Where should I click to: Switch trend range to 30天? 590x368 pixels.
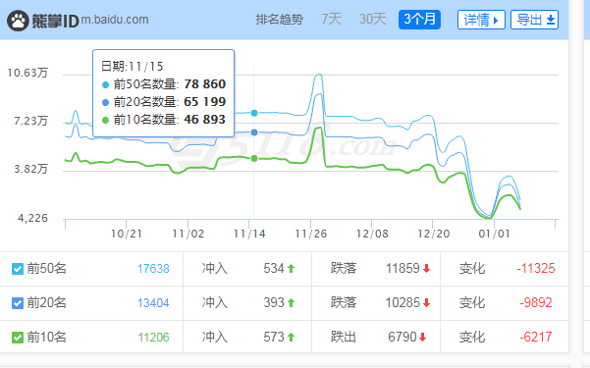tap(372, 19)
